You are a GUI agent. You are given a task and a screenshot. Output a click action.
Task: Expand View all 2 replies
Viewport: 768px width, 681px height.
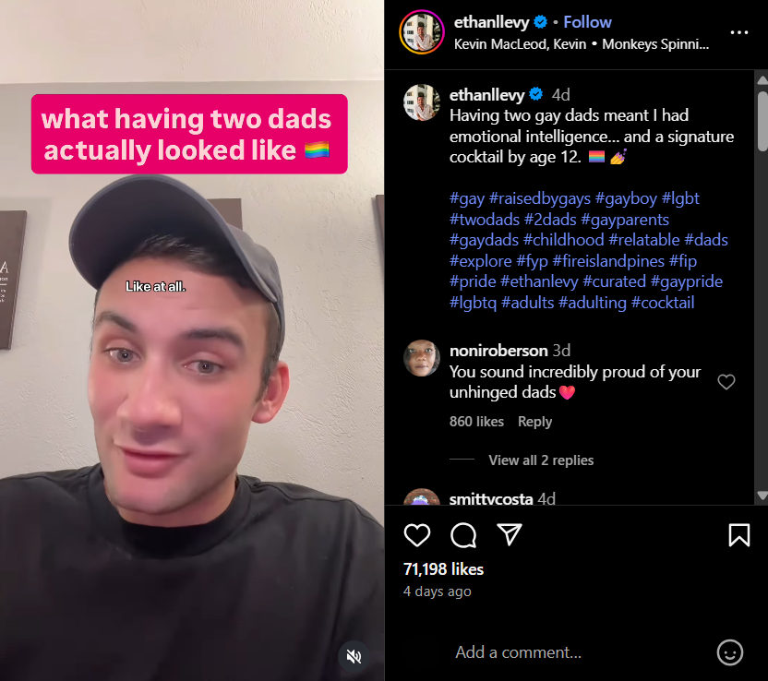[541, 460]
